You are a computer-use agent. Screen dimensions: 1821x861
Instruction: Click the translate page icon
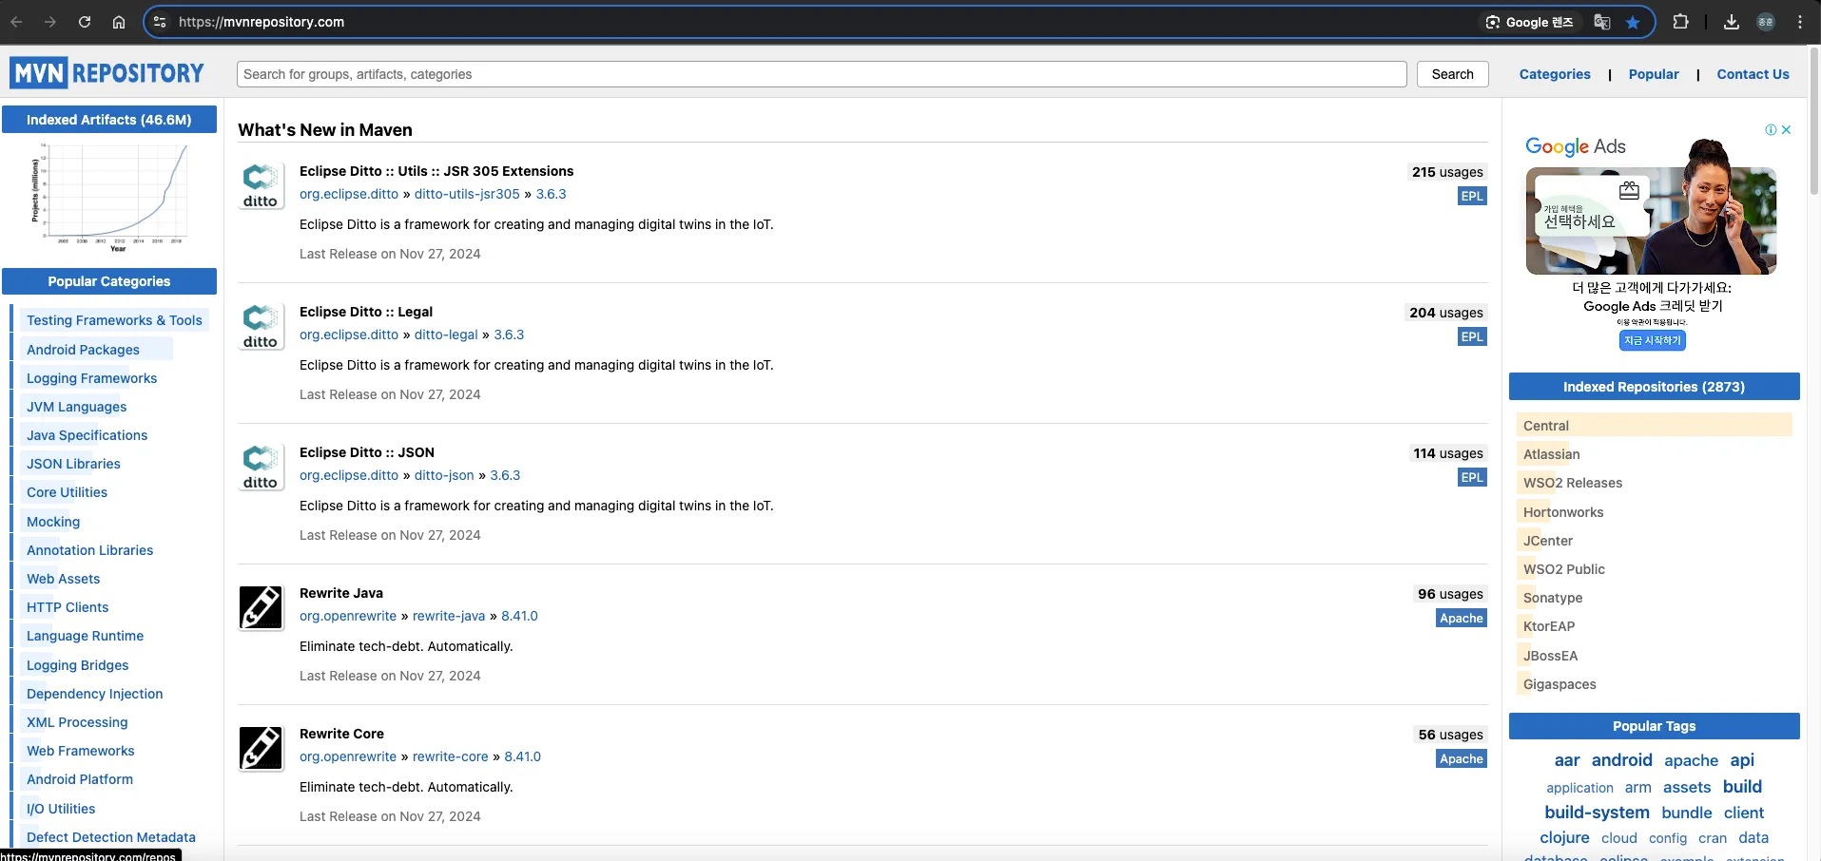coord(1602,22)
